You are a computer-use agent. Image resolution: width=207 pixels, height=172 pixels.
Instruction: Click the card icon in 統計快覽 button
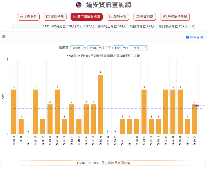point(48,17)
